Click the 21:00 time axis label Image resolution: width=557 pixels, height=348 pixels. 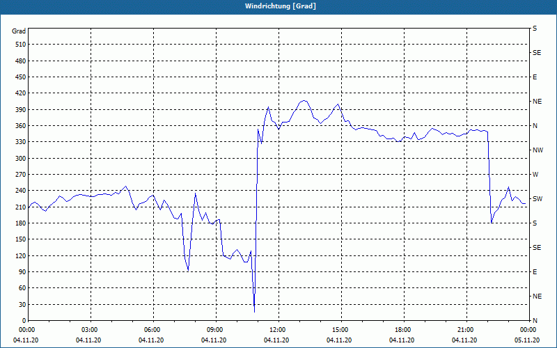click(466, 330)
